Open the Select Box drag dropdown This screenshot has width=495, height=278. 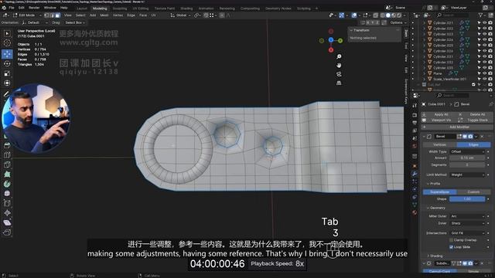pyautogui.click(x=75, y=22)
